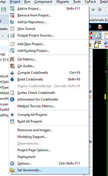This screenshot has height=176, width=108.
Task: Click the Remove from Project icon
Action: 12,15
